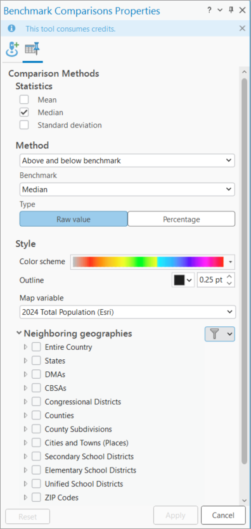The image size is (251, 529).
Task: Expand the CBSAs tree node
Action: 25,388
